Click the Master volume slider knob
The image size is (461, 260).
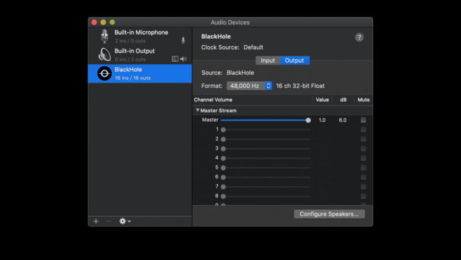(308, 120)
